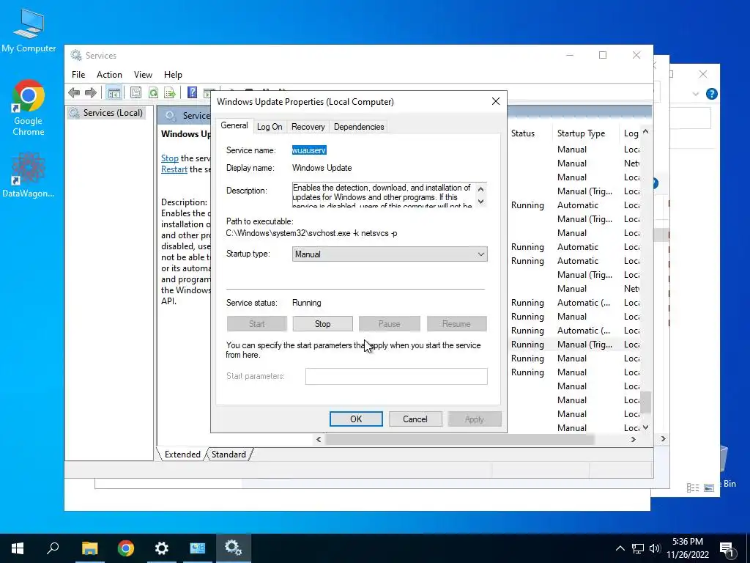Select Services (Local) in console tree

coord(107,113)
